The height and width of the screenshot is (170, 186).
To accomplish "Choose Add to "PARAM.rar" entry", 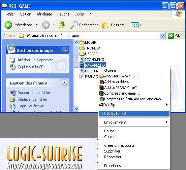I will point(134,88).
